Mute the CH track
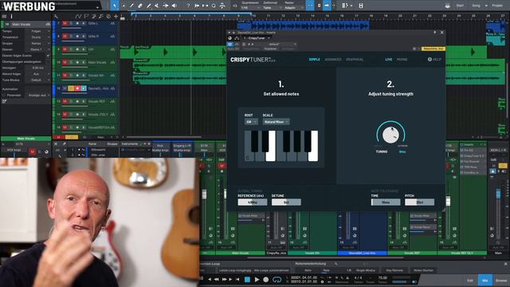Screen dimensions: 510x287 tap(65, 49)
